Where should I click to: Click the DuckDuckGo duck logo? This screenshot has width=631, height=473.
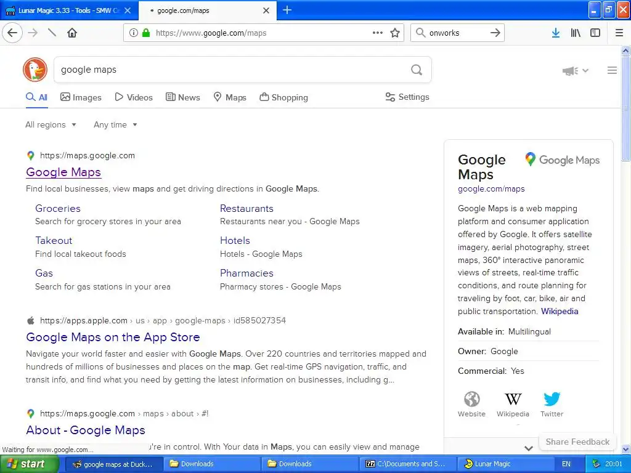(x=35, y=70)
